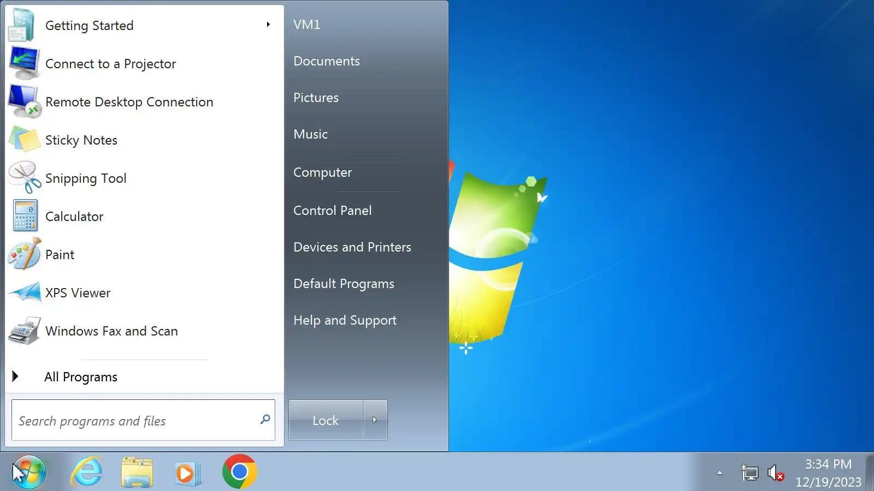The width and height of the screenshot is (874, 491).
Task: Open Sticky Notes from its icon
Action: pos(24,140)
